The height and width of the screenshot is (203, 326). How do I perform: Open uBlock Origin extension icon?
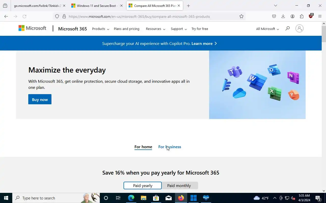click(311, 16)
